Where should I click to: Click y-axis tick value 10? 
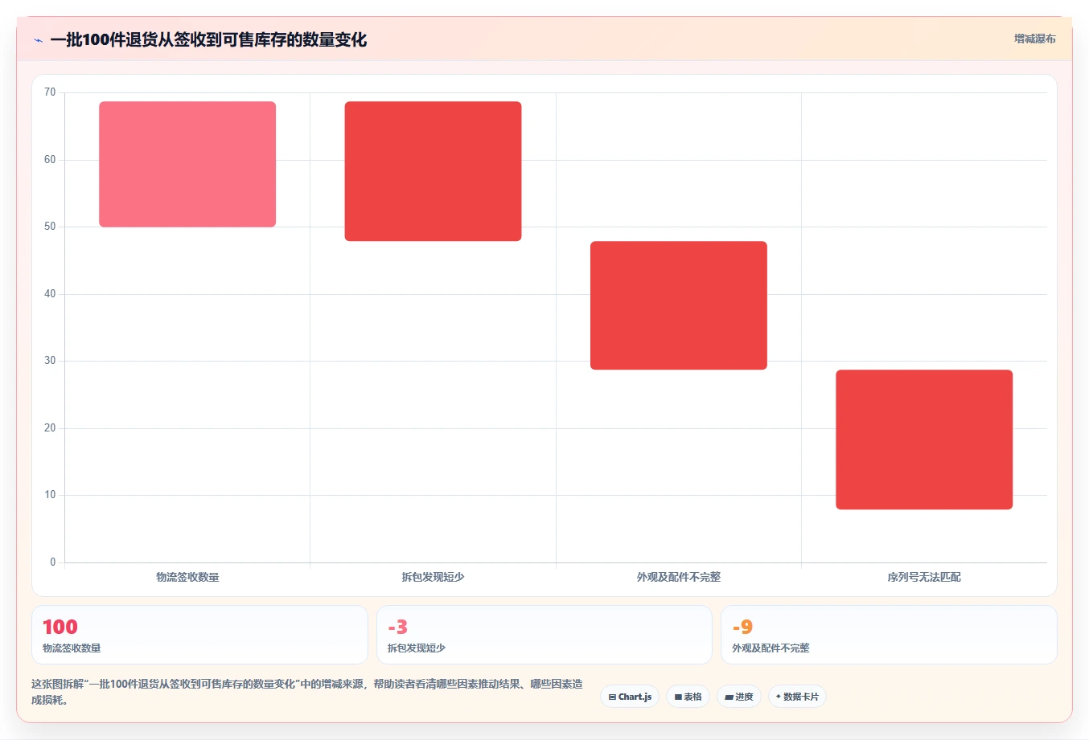pos(50,495)
